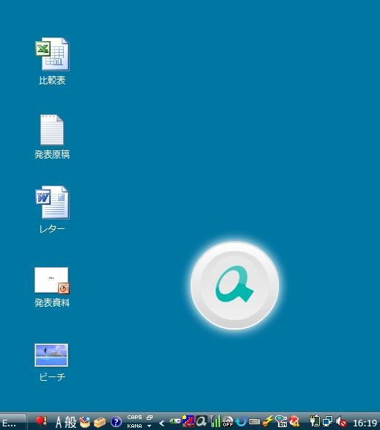Click the disc drive OFF tray icon
Screen dimensions: 380x430
pos(228,422)
